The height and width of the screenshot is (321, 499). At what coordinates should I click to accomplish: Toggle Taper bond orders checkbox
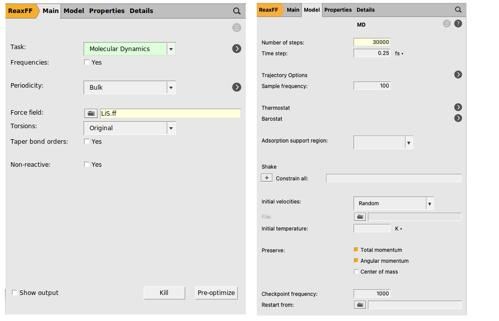coord(87,142)
